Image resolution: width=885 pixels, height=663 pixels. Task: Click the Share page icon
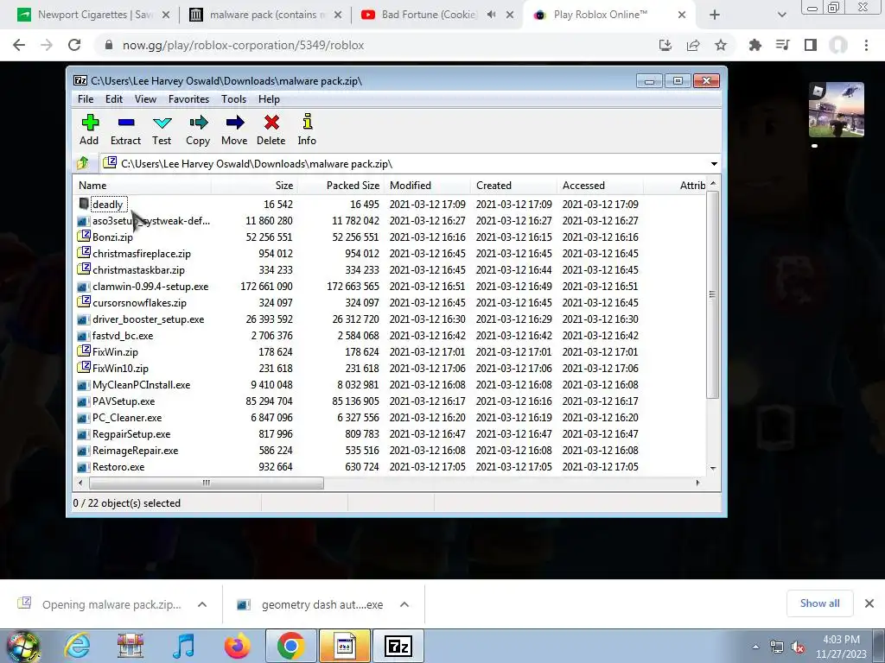(693, 45)
